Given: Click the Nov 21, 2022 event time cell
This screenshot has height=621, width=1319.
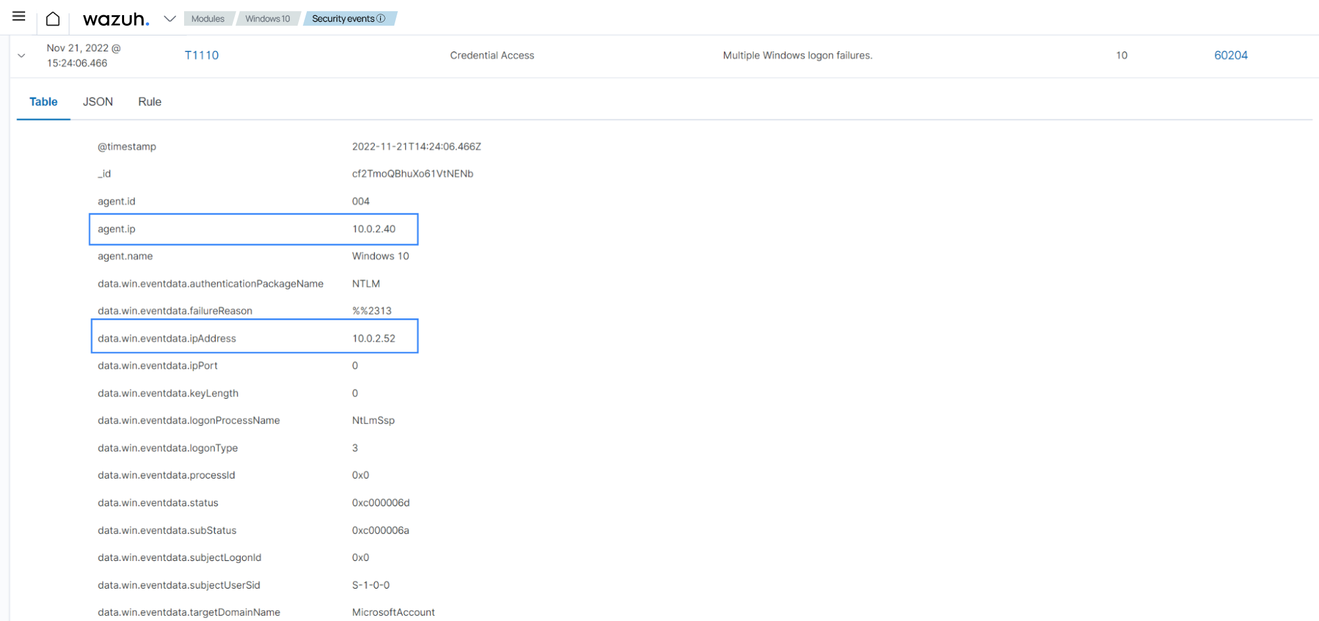Looking at the screenshot, I should (84, 55).
